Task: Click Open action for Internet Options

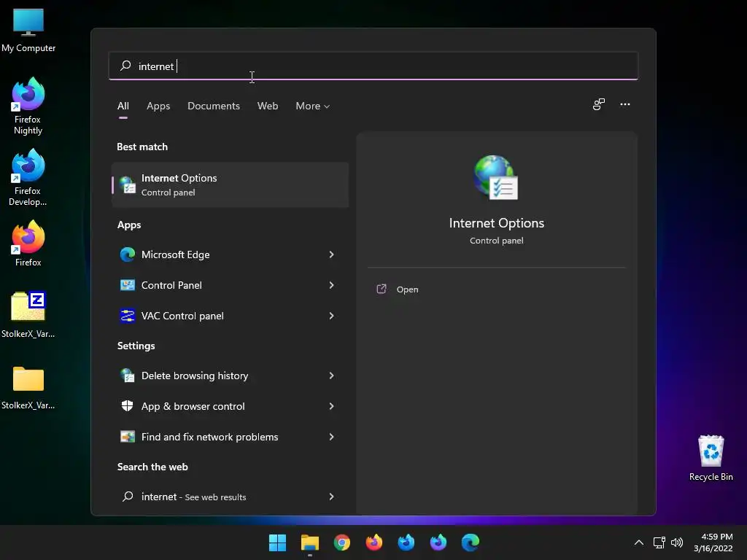Action: click(x=407, y=289)
